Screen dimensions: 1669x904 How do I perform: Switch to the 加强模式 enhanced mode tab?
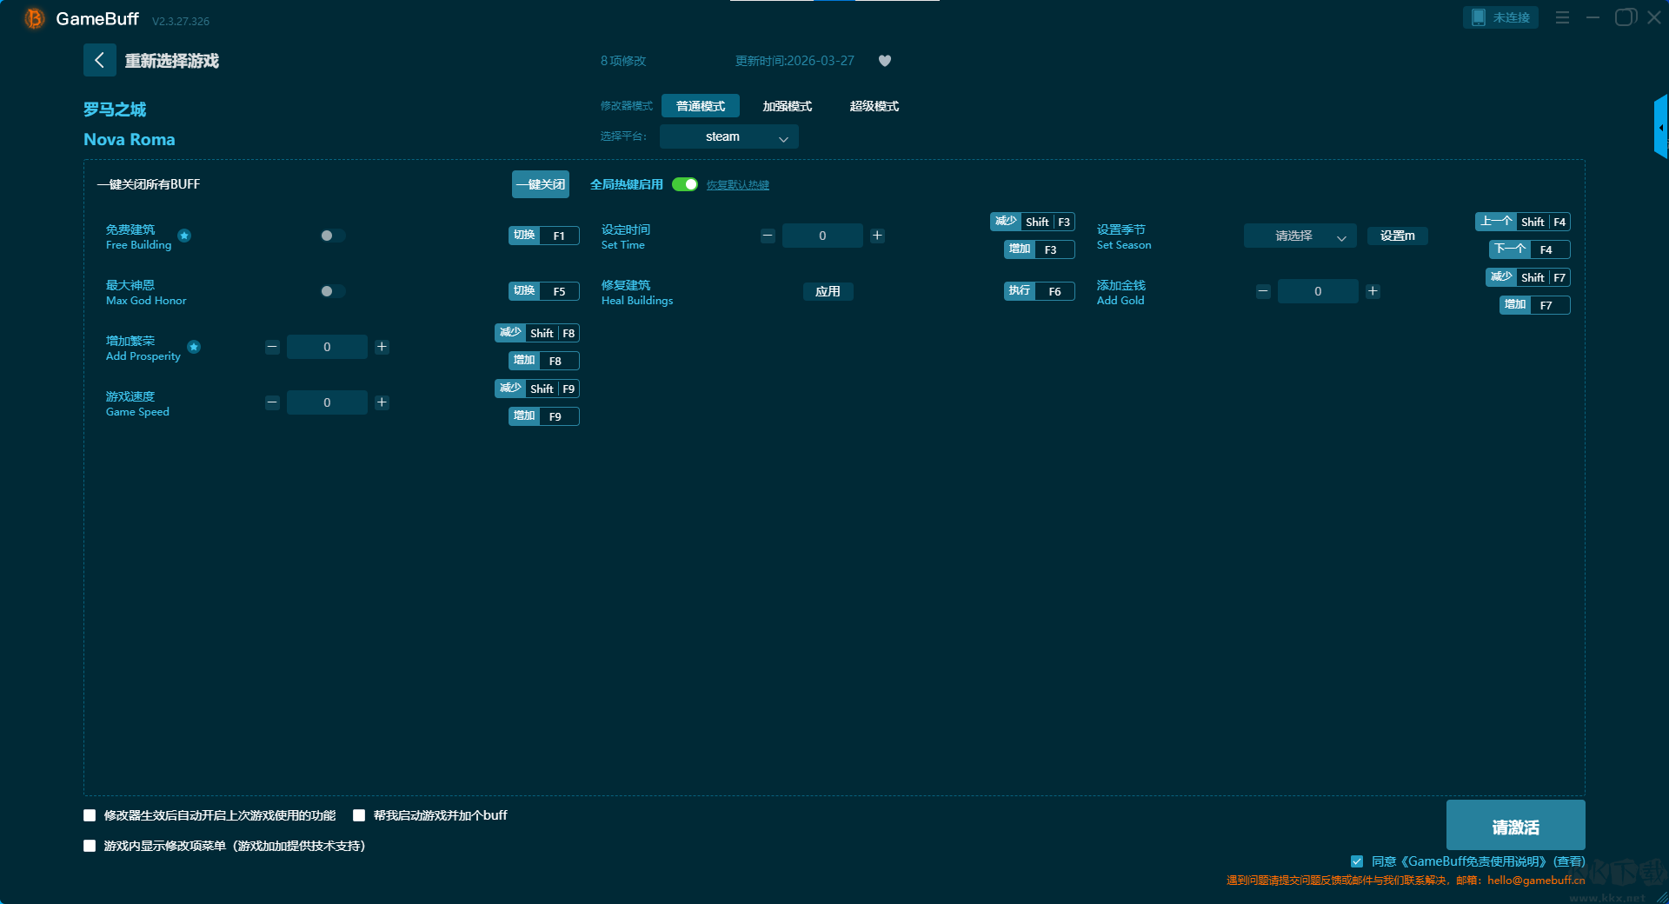pos(787,106)
